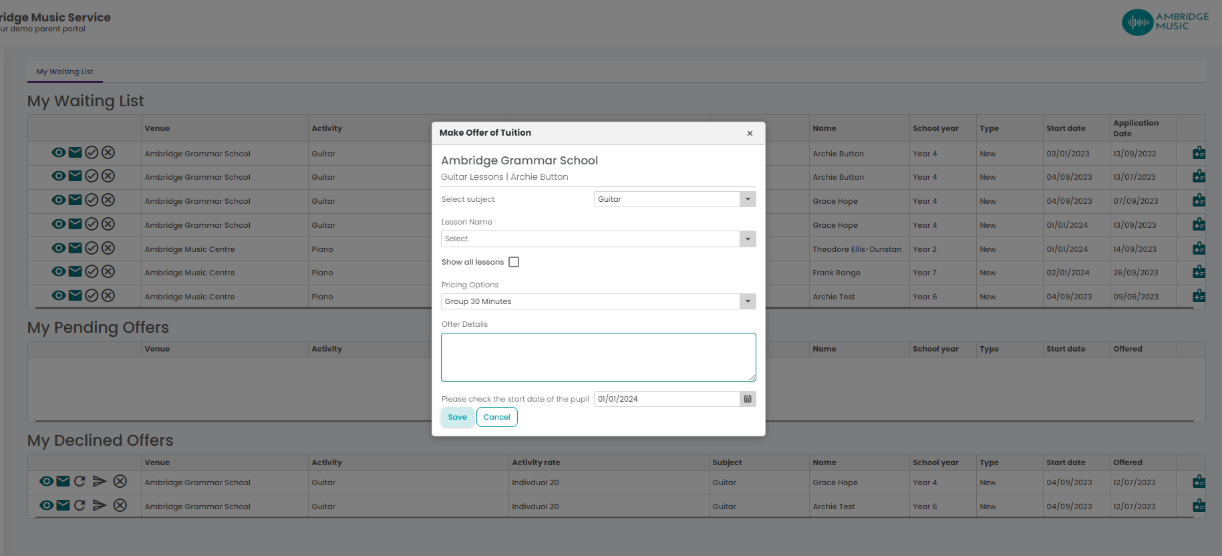Click the Venue column header in waiting list
Screen dimensions: 1222x556
pos(157,128)
